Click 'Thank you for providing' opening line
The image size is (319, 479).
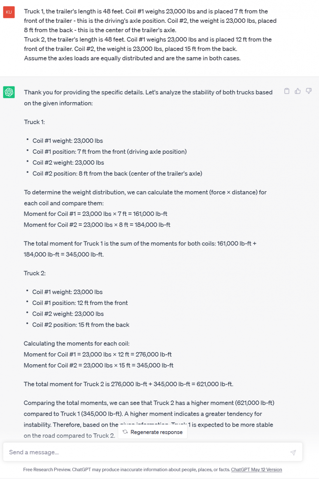tap(148, 92)
